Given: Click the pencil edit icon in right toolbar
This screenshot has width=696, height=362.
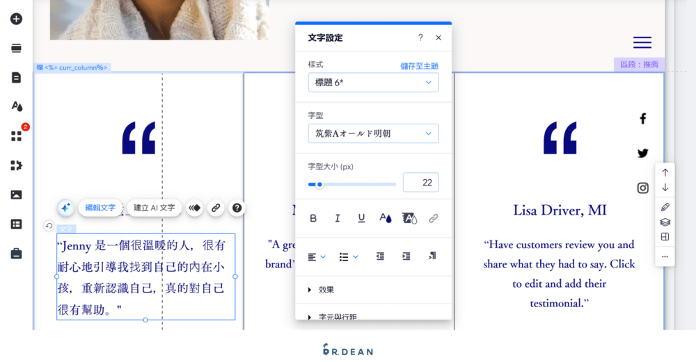Looking at the screenshot, I should tap(665, 207).
